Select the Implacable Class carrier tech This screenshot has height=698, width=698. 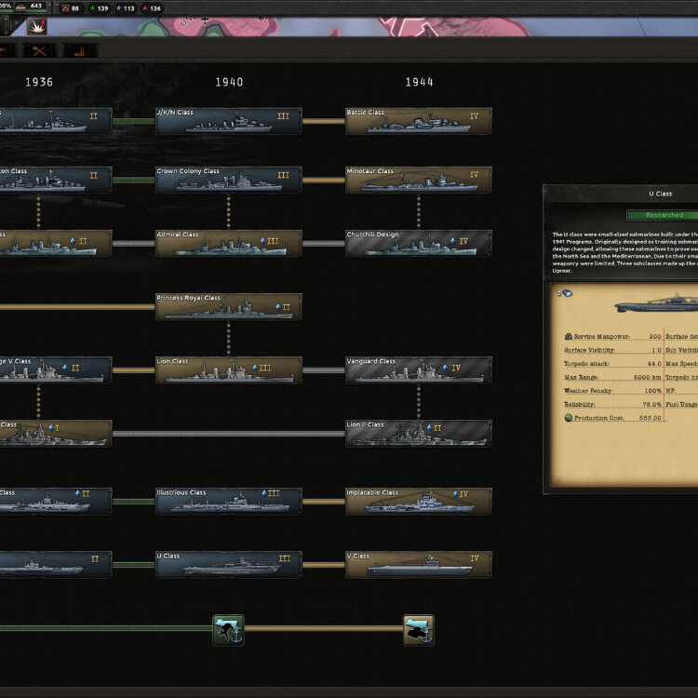click(x=418, y=502)
